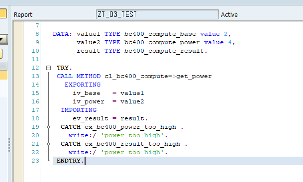Click the 'Report' label

click(23, 15)
